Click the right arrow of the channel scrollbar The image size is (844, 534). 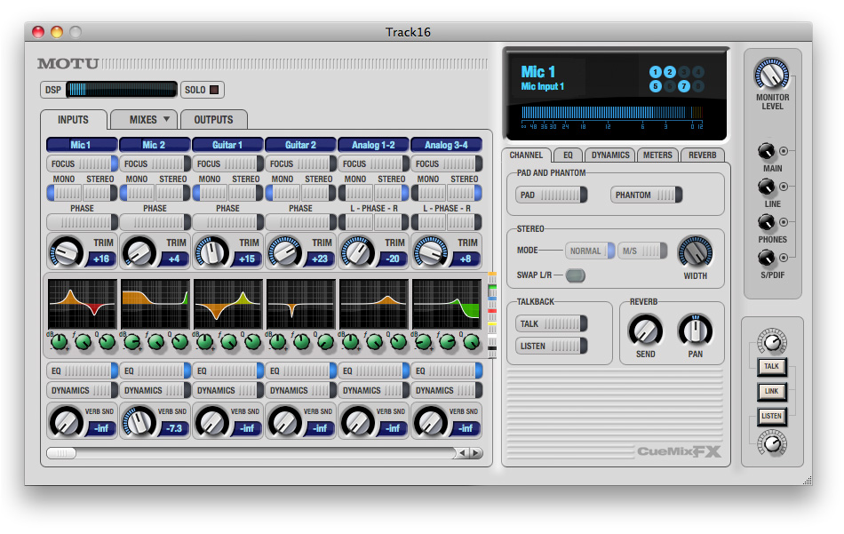(x=476, y=453)
